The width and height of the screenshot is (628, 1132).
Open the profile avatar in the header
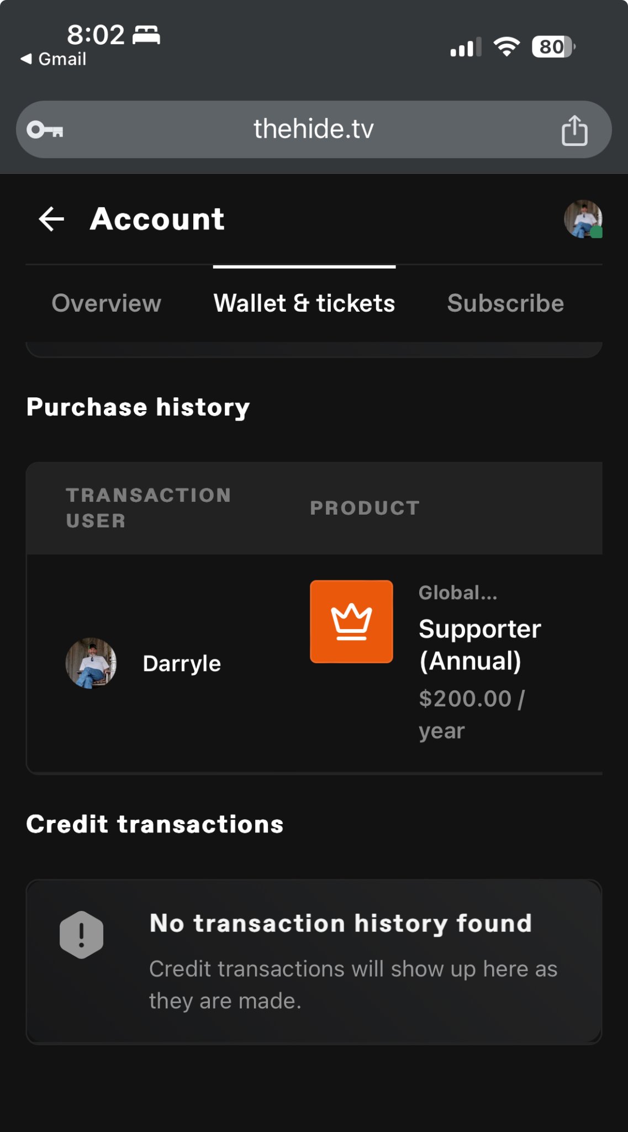tap(583, 219)
